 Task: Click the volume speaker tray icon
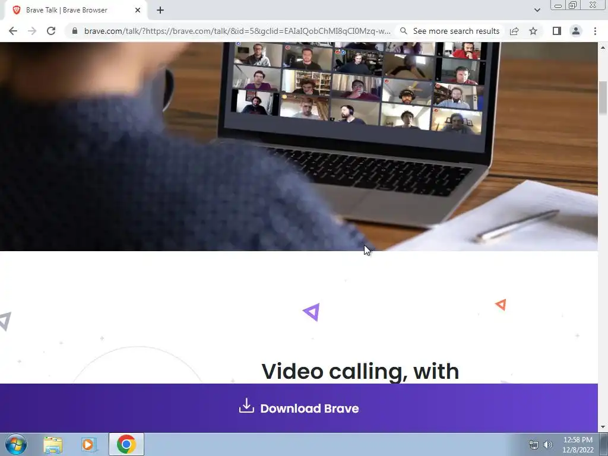(x=548, y=445)
